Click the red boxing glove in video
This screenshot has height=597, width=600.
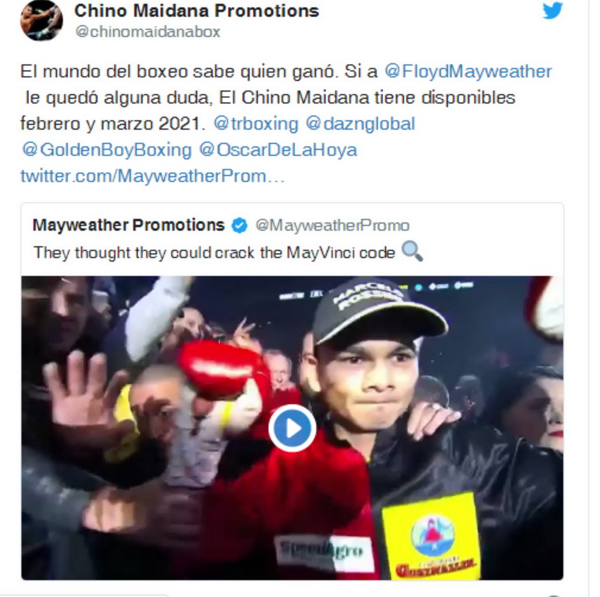point(219,371)
